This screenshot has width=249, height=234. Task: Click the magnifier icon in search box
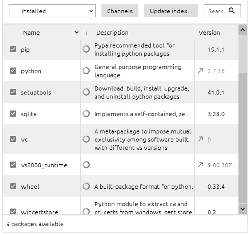pyautogui.click(x=232, y=11)
